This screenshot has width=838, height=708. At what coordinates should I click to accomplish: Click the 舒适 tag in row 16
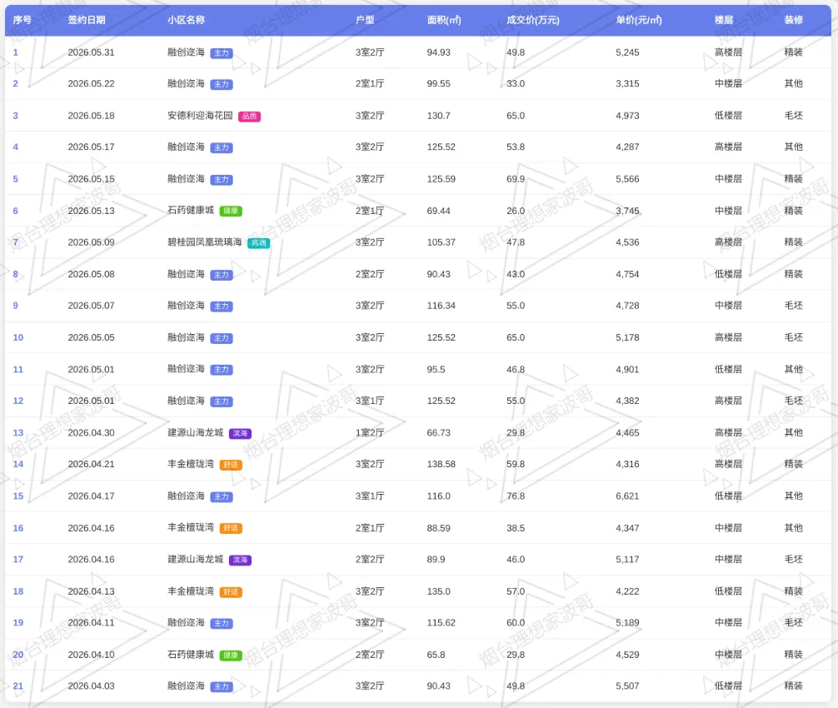tap(231, 528)
